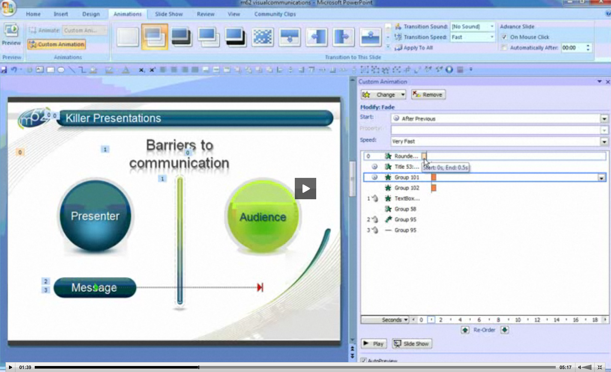The height and width of the screenshot is (372, 611).
Task: Click the Undo arrow icon
Action: (14, 70)
